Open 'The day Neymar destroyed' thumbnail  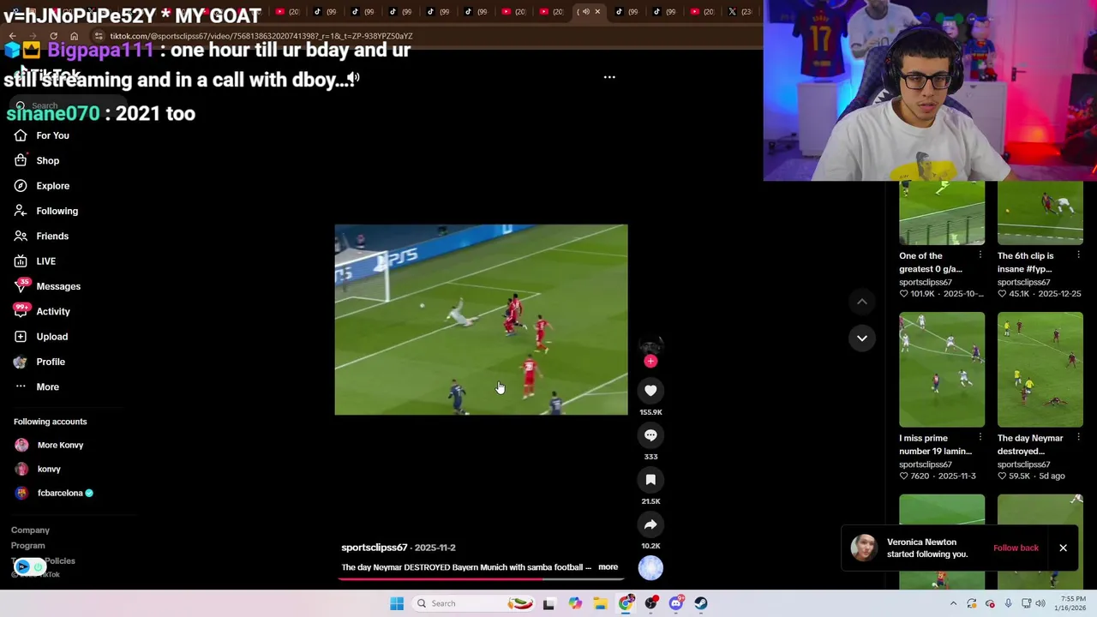coord(1040,369)
